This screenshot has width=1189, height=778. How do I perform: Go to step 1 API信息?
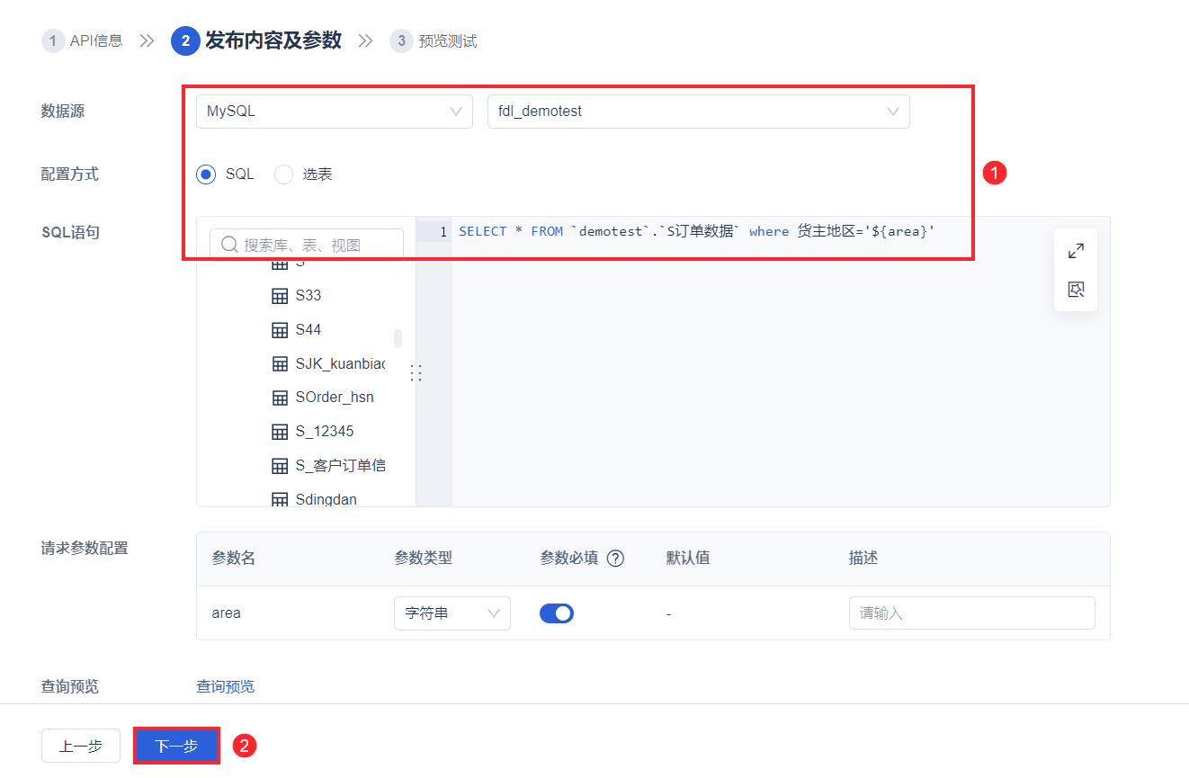coord(83,41)
